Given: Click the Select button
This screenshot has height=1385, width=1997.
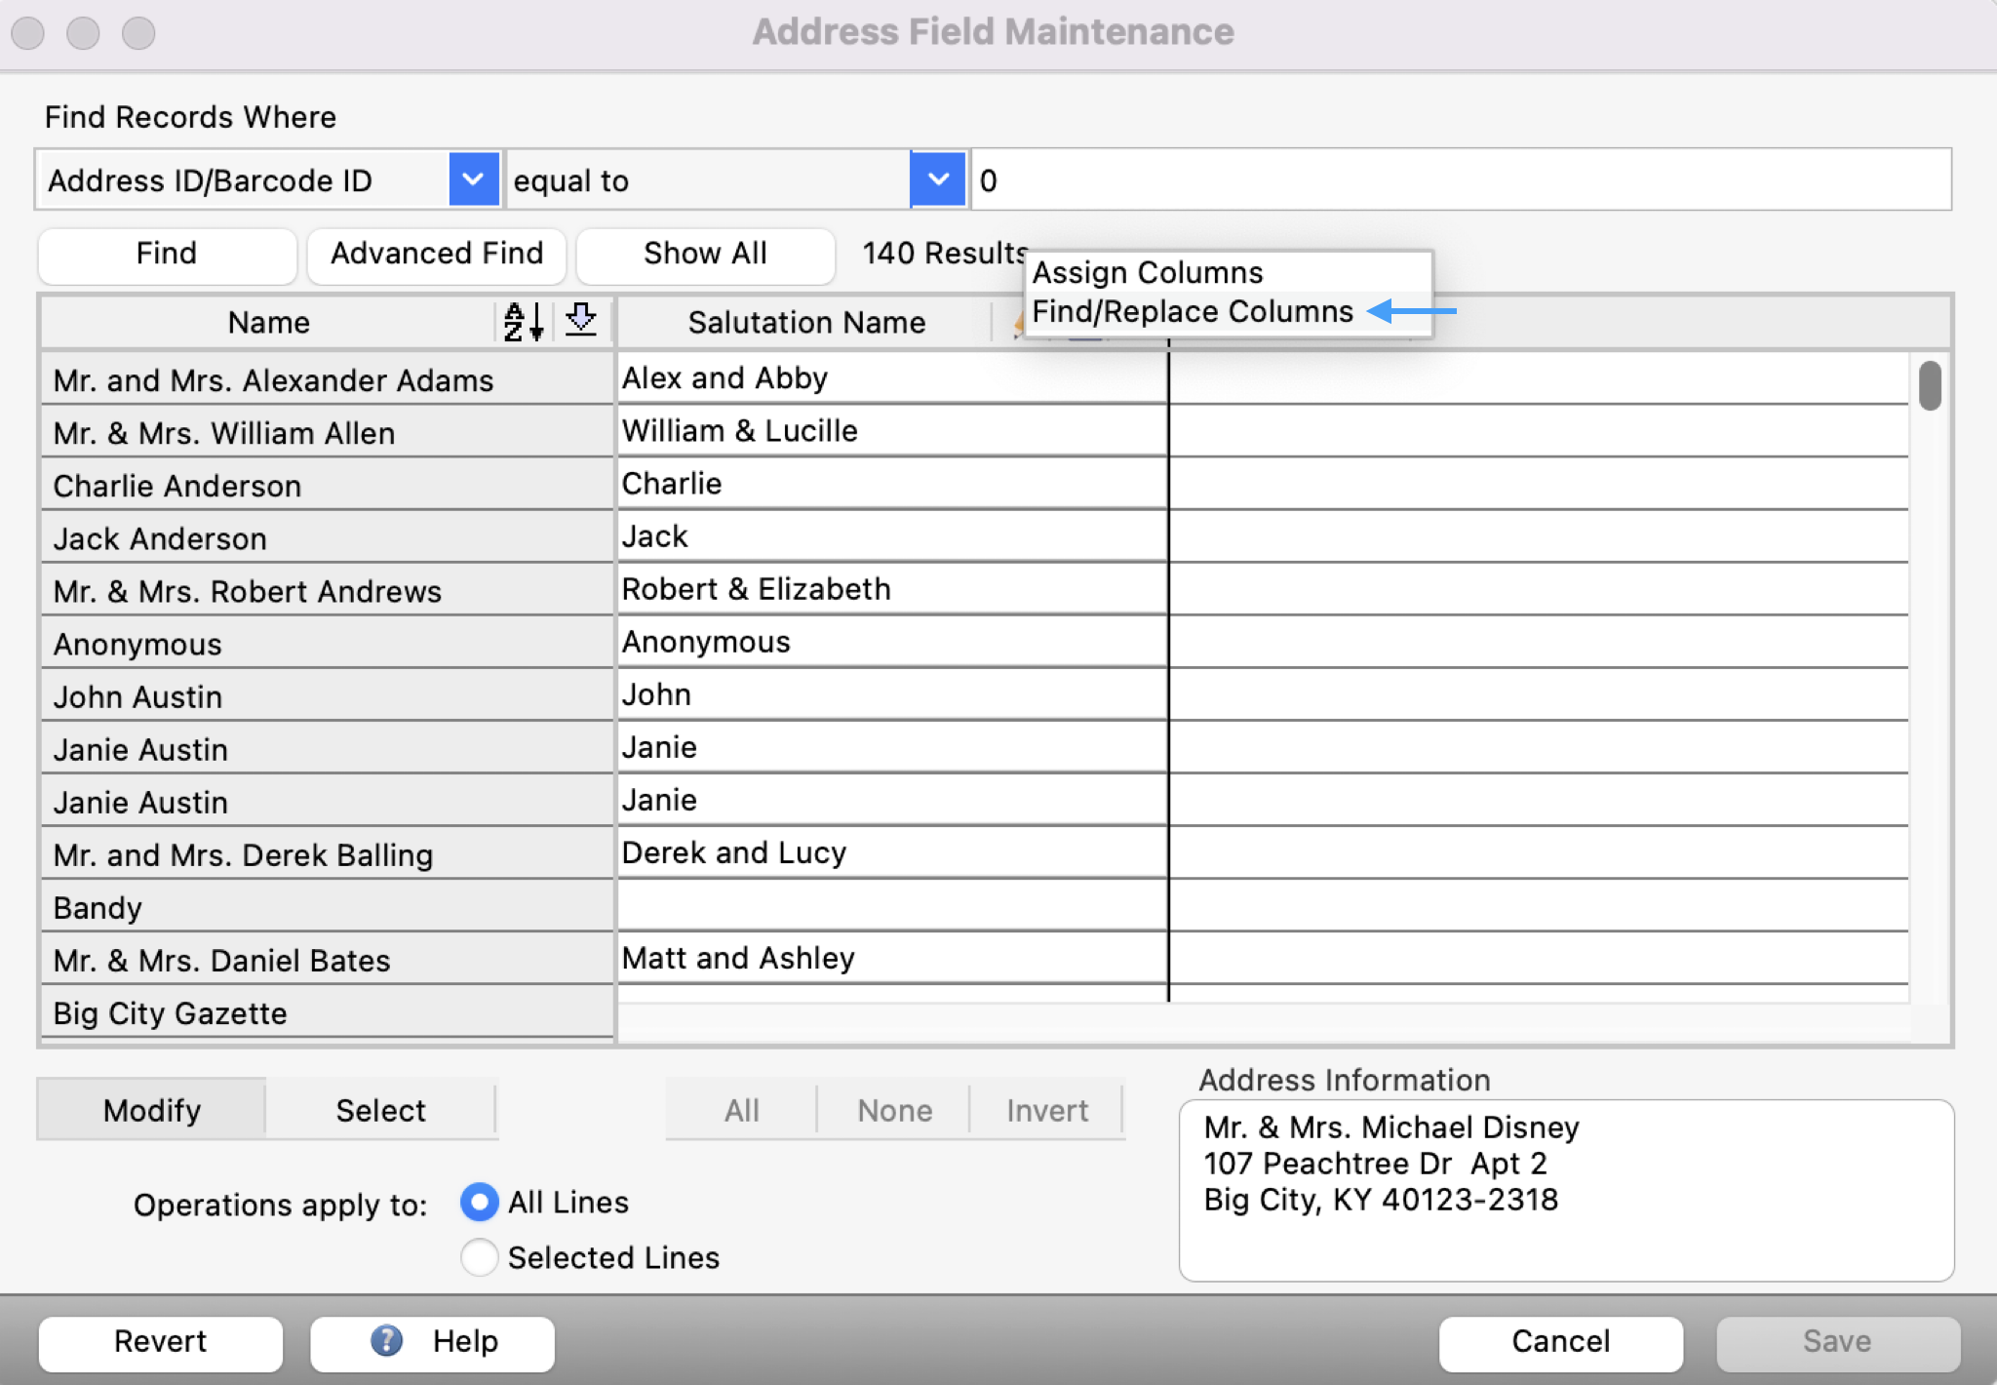Looking at the screenshot, I should (380, 1110).
